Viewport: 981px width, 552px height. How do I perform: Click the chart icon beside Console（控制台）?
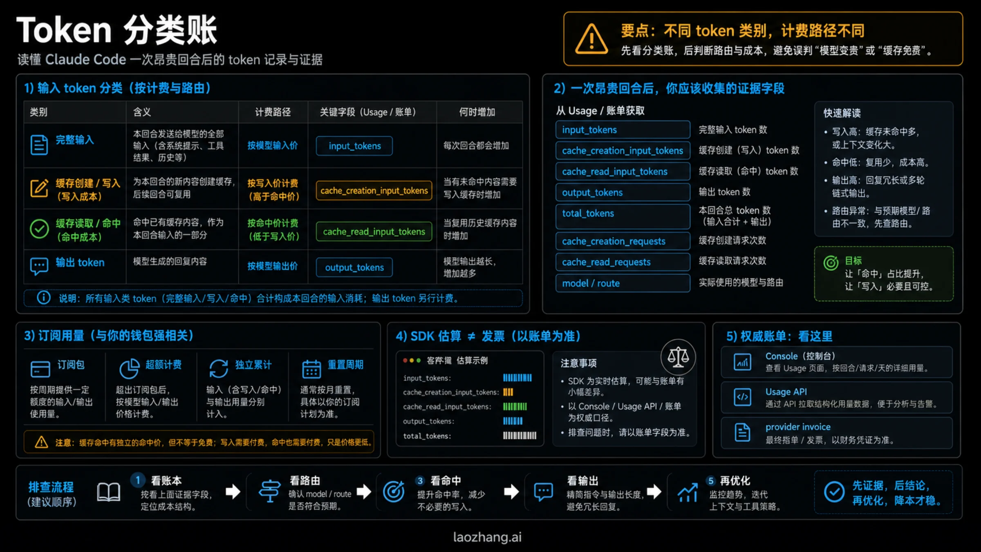(742, 362)
